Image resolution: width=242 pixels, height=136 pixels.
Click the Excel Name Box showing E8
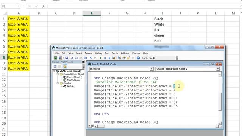coord(9,6)
